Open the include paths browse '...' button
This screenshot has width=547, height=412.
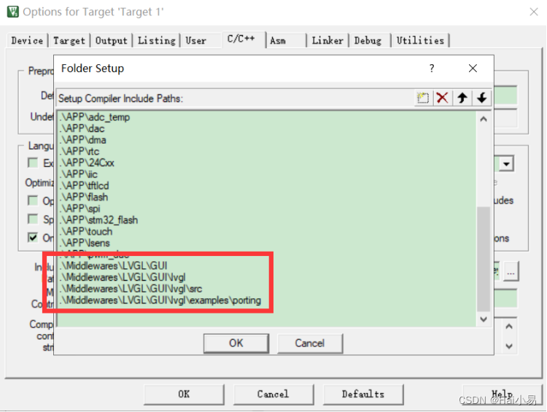pyautogui.click(x=511, y=271)
